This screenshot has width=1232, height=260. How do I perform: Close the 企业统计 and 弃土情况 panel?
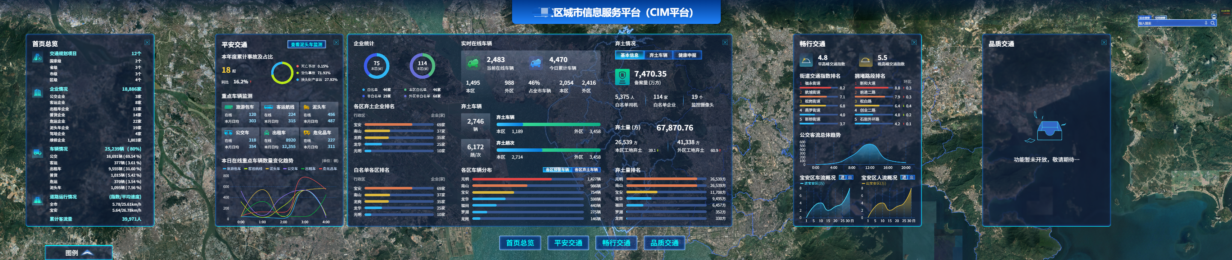coord(725,42)
